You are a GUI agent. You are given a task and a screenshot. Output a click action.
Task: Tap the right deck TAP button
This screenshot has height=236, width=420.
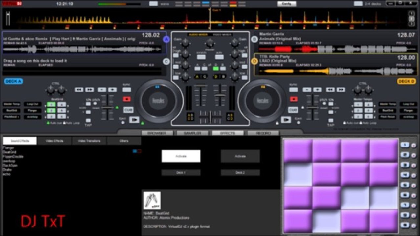pyautogui.click(x=331, y=120)
